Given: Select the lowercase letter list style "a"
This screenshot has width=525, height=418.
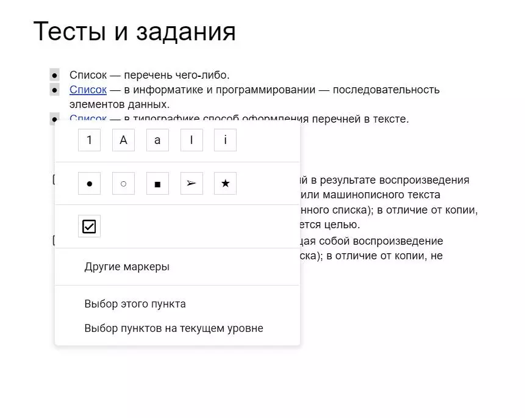Looking at the screenshot, I should pos(157,140).
